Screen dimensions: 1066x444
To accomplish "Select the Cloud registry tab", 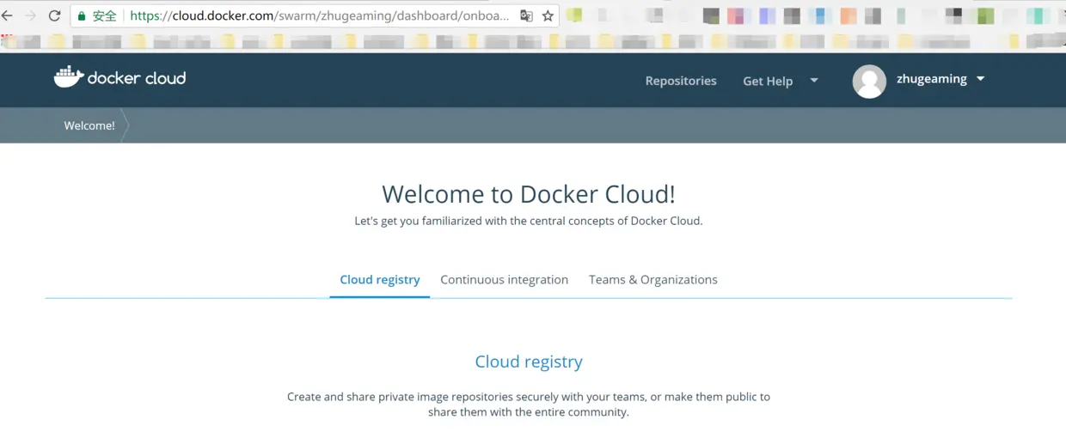I will [x=380, y=280].
